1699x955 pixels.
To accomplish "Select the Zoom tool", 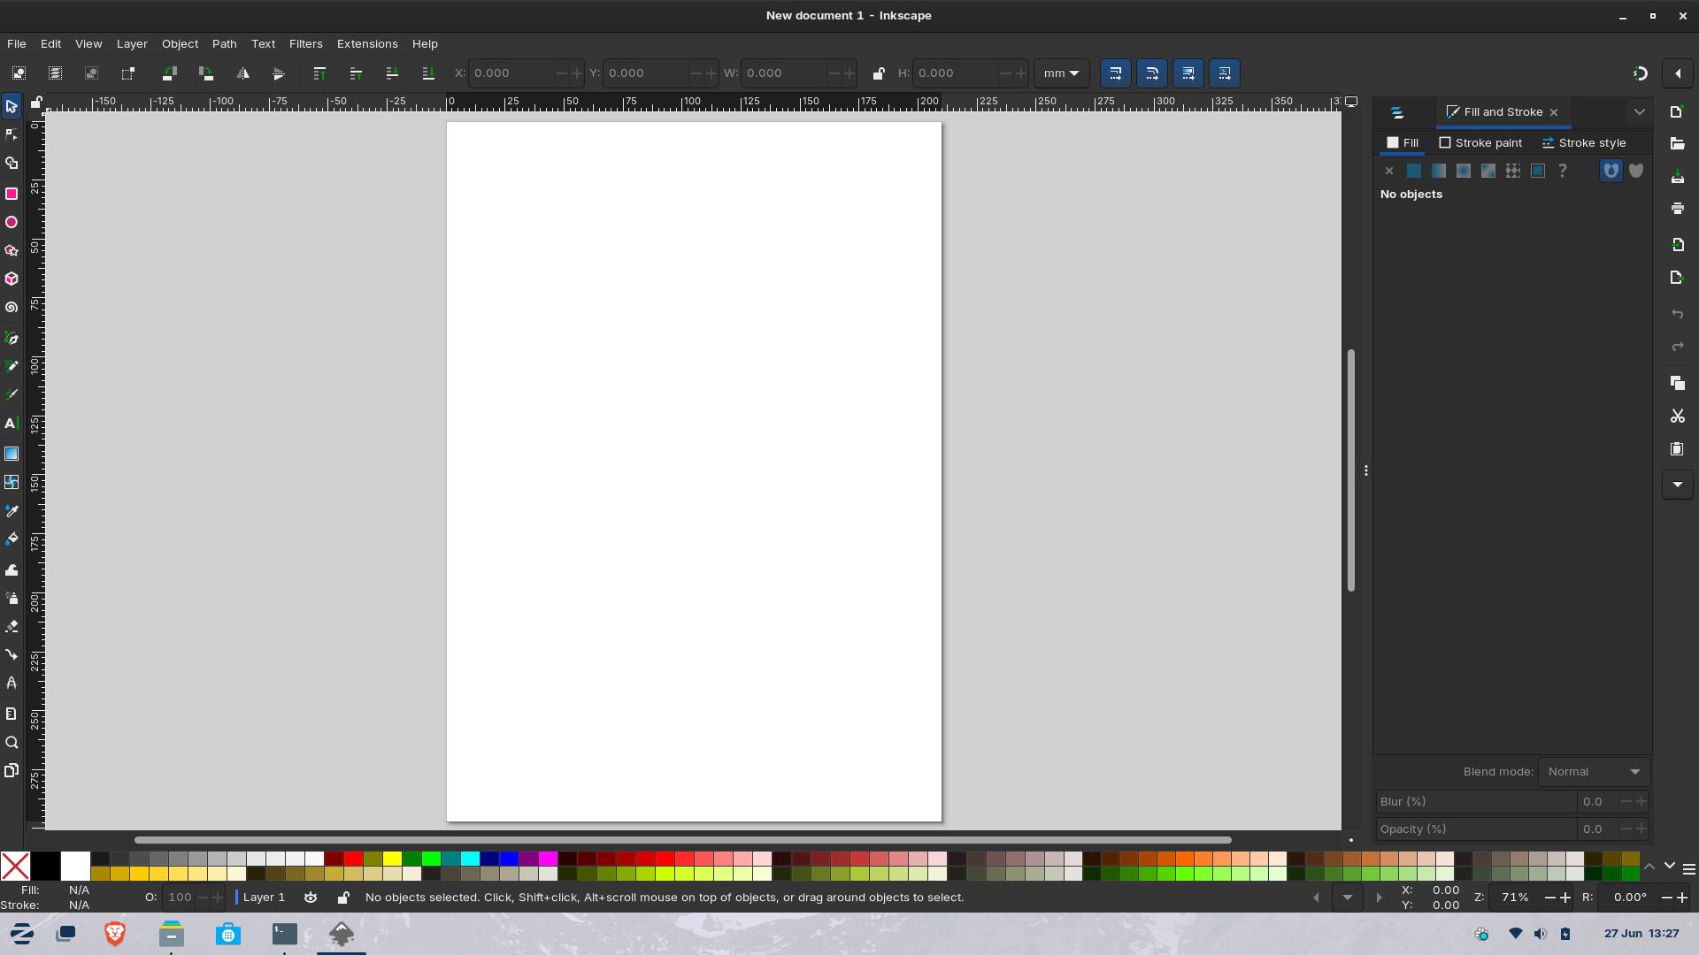I will 12,743.
